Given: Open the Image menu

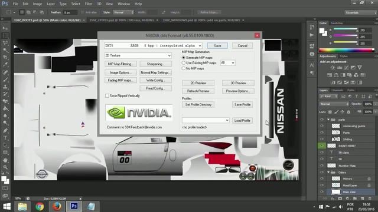Looking at the screenshot, I should point(37,4).
